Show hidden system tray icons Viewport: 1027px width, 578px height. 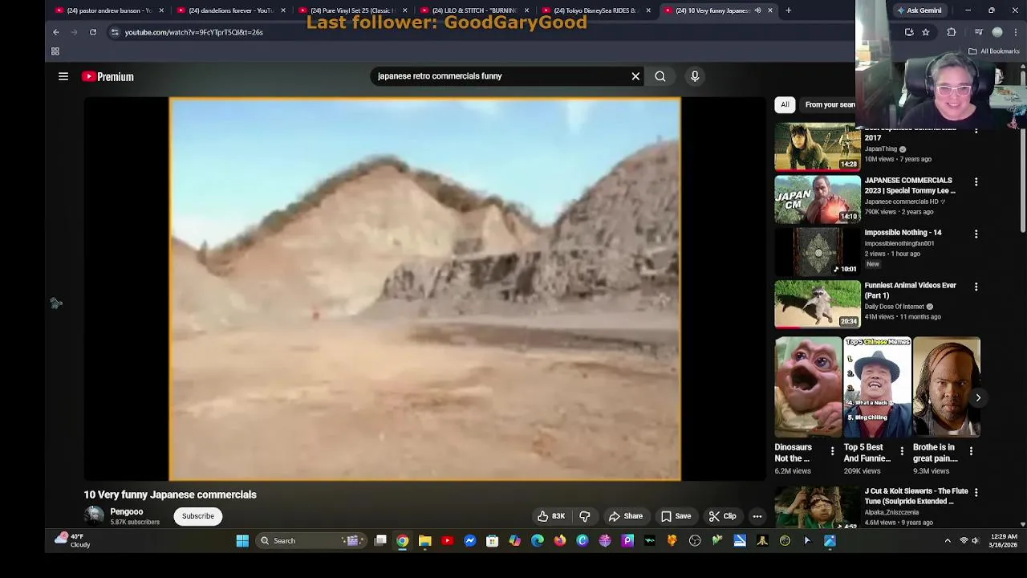click(x=948, y=541)
